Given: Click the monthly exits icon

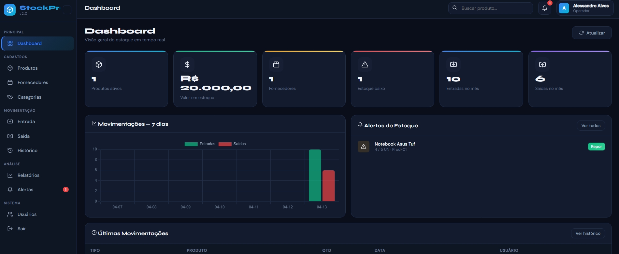Looking at the screenshot, I should pos(542,64).
